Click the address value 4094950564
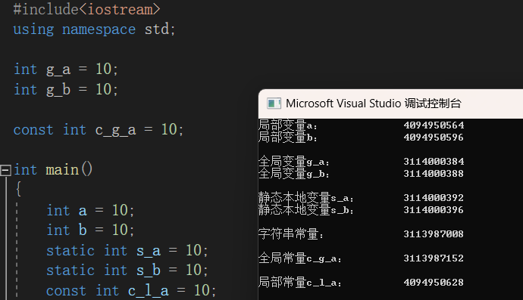The width and height of the screenshot is (523, 300). (x=434, y=125)
